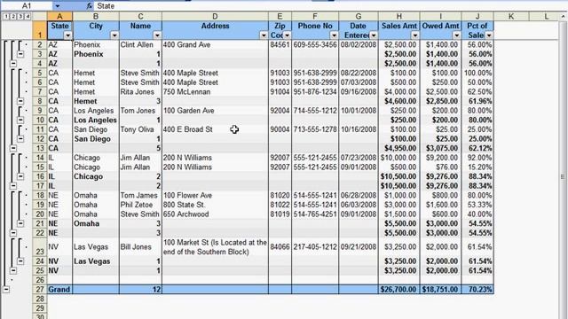Open the Phone No column filter dropdown
This screenshot has height=319, width=568.
[334, 35]
